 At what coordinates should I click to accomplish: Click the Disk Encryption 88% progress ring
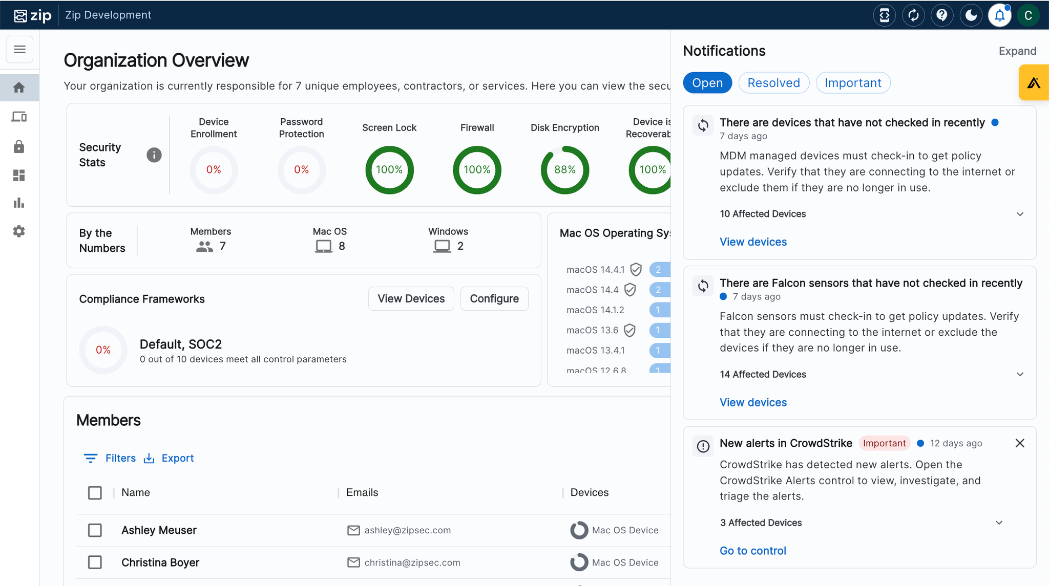click(564, 170)
